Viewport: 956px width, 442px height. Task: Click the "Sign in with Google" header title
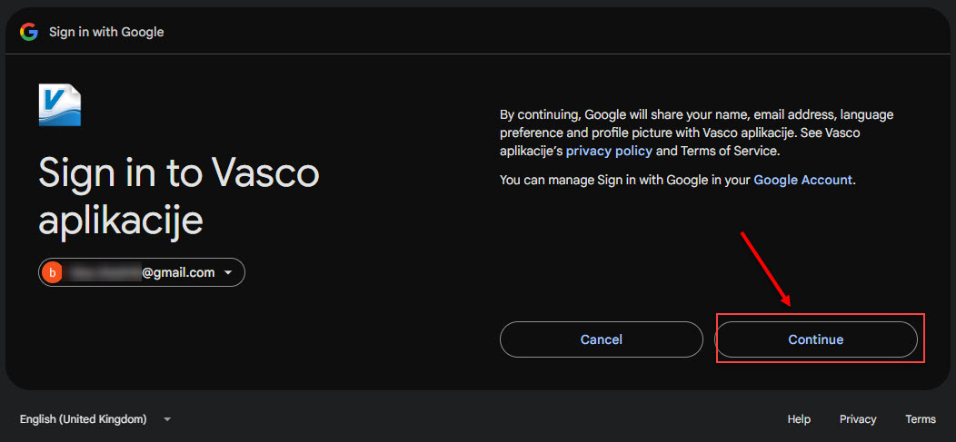[x=106, y=32]
